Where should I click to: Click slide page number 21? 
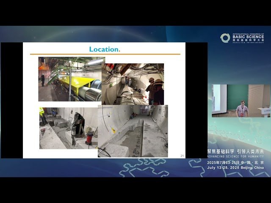182,156
